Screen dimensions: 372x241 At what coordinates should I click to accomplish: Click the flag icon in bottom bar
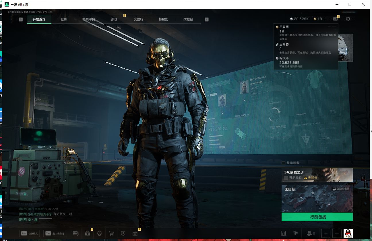[x=296, y=233]
